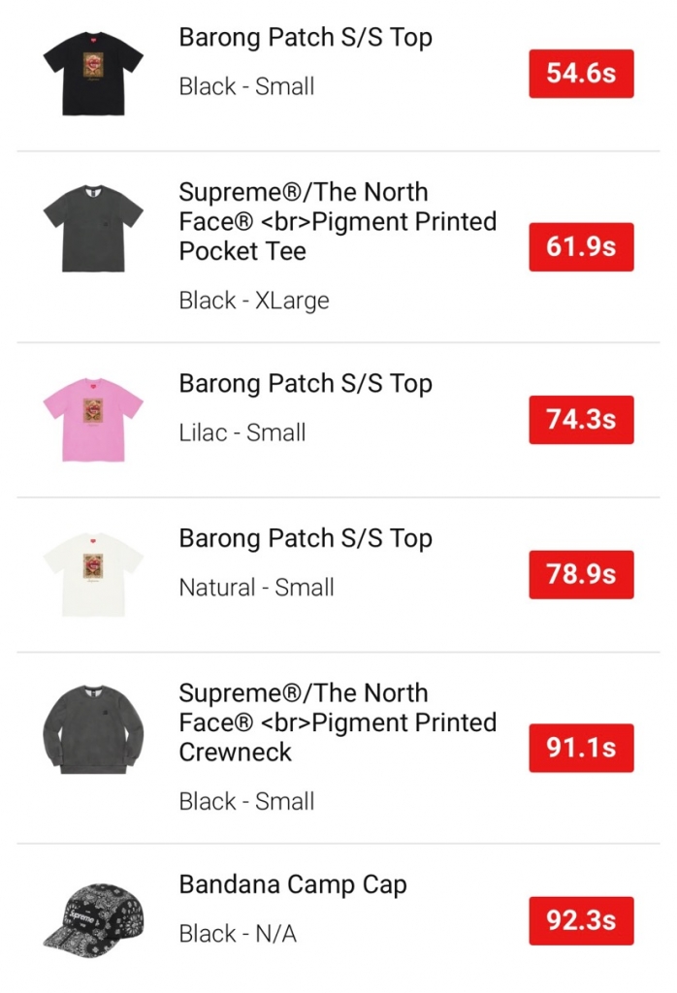Open the Pigment Printed Pocket Tee title
Viewport: 677px width, 993px height.
(x=338, y=221)
